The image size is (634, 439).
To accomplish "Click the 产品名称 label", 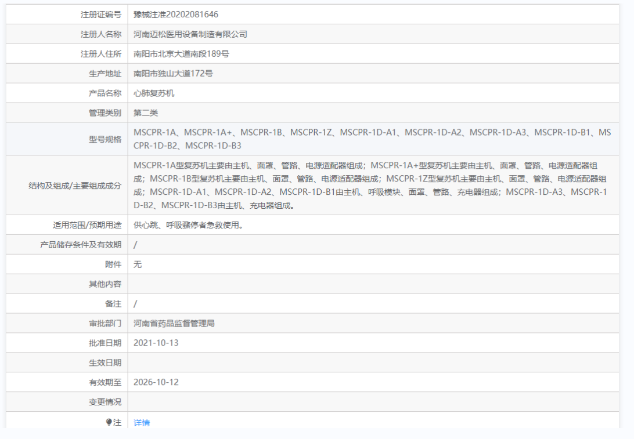I will pyautogui.click(x=105, y=93).
